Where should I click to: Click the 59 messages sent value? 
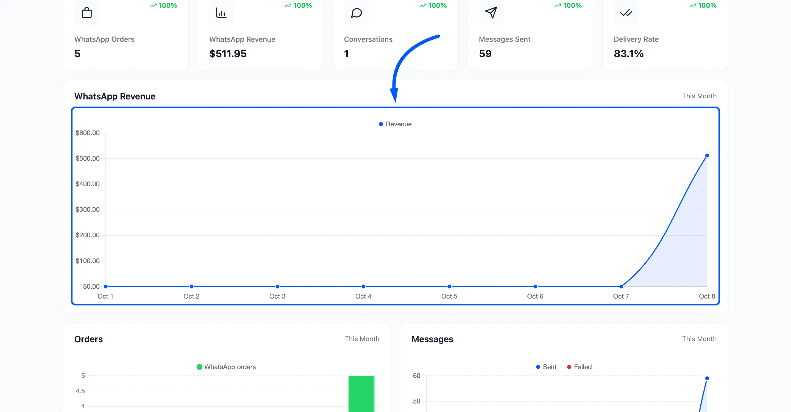pos(485,54)
